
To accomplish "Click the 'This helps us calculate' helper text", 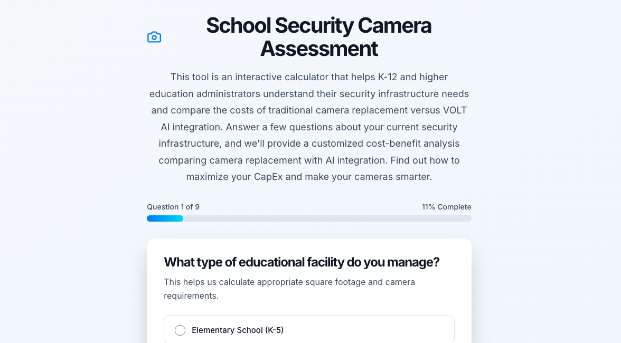I will [x=211, y=282].
